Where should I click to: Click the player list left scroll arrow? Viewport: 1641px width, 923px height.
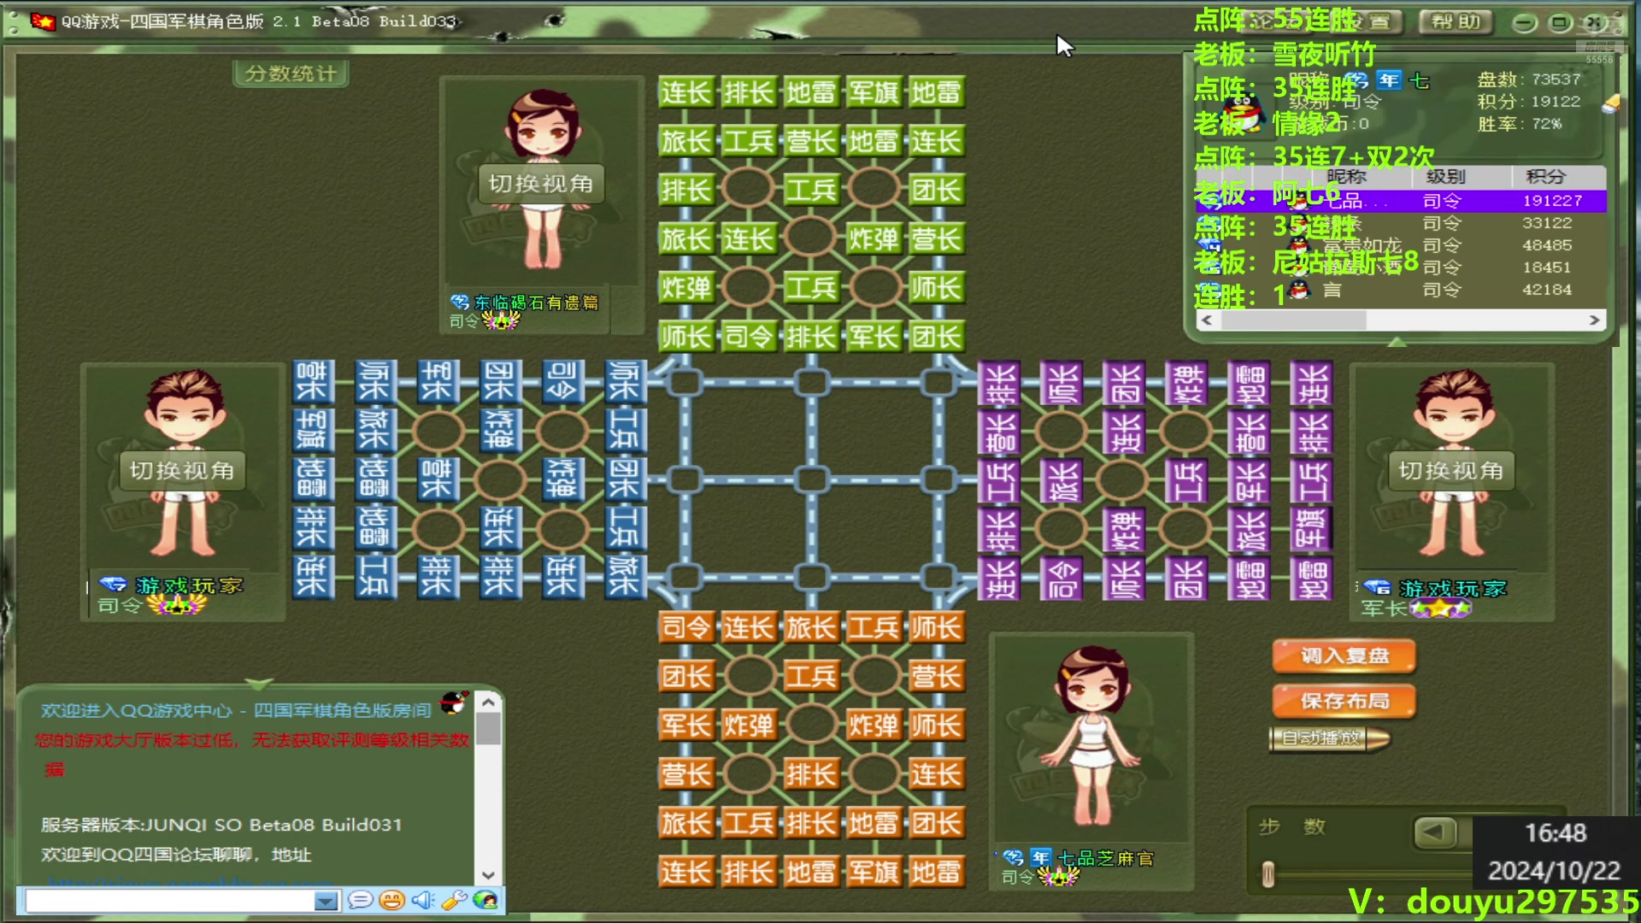click(x=1207, y=320)
